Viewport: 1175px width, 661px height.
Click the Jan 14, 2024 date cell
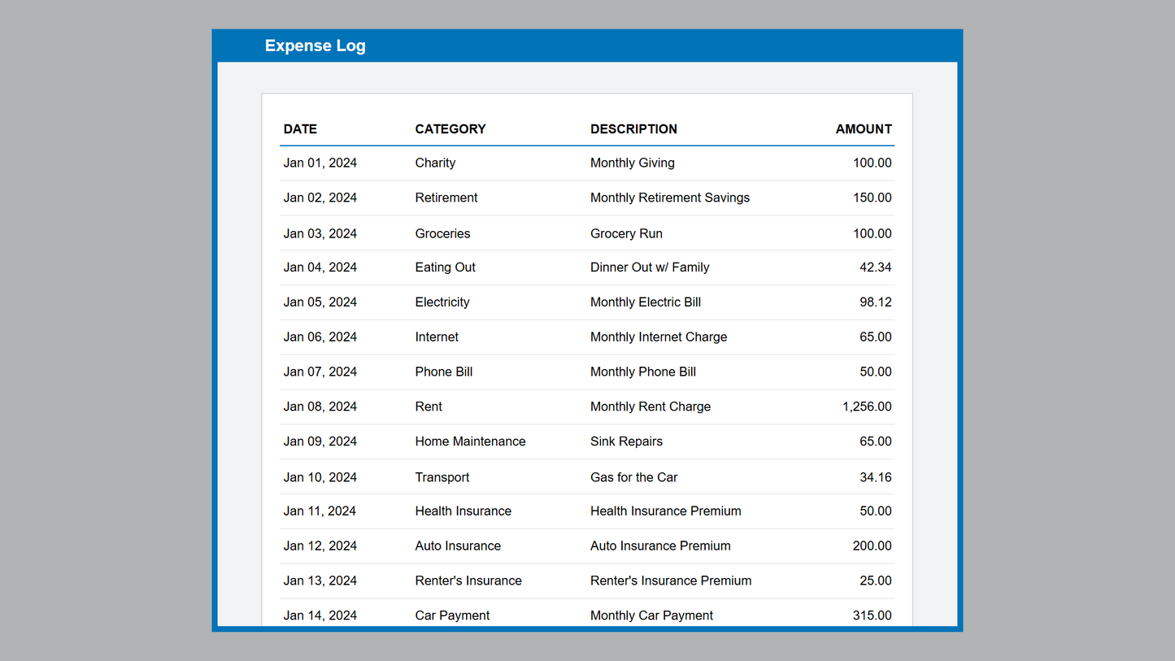(320, 615)
